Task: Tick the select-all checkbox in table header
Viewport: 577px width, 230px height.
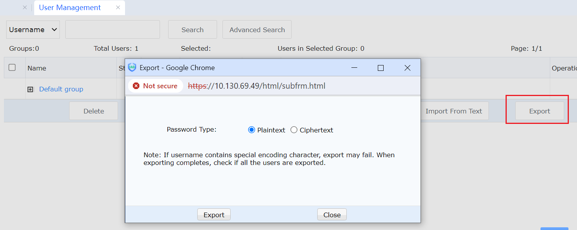Action: click(12, 67)
